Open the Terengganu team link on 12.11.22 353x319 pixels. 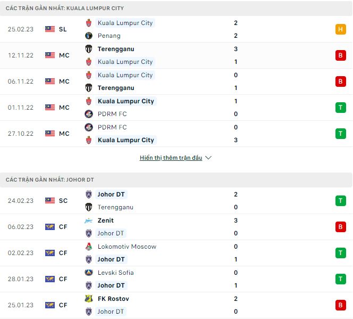[x=115, y=49]
